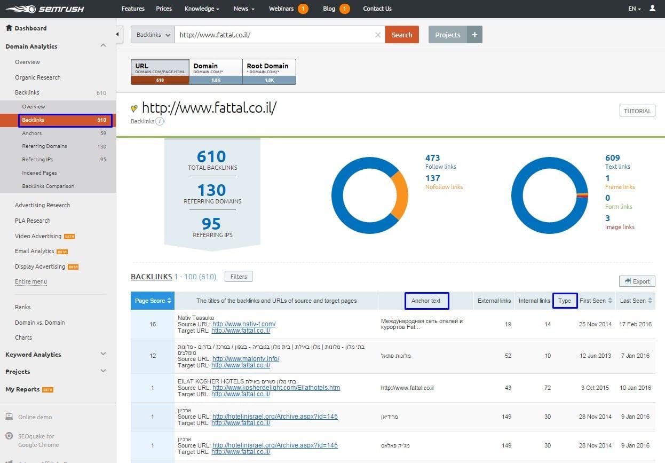Screen dimensions: 665x463
Task: Open Charts in sidebar
Action: click(23, 338)
